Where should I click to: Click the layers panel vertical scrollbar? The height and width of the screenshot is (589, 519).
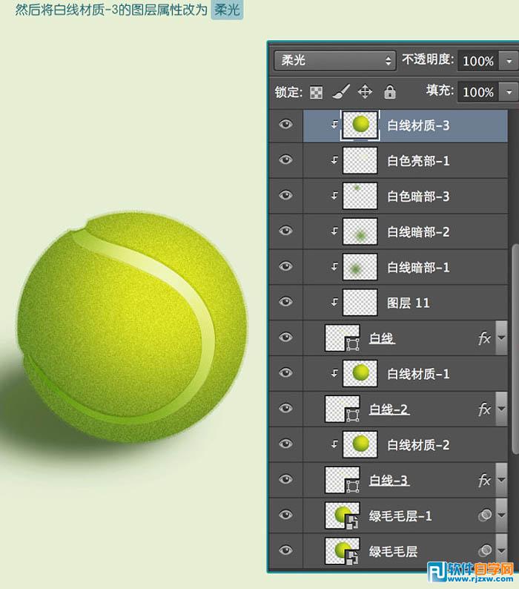pos(515,349)
